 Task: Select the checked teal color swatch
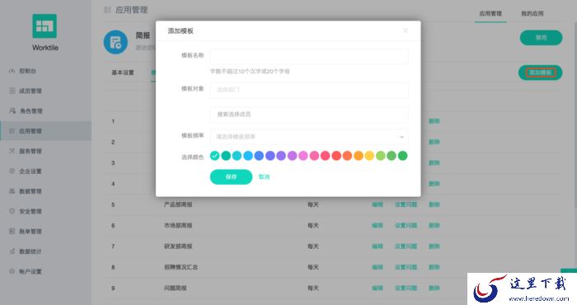[x=215, y=156]
